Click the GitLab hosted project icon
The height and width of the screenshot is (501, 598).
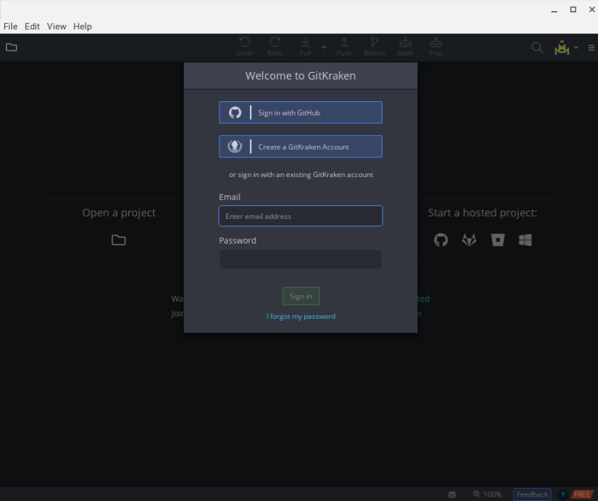click(469, 240)
